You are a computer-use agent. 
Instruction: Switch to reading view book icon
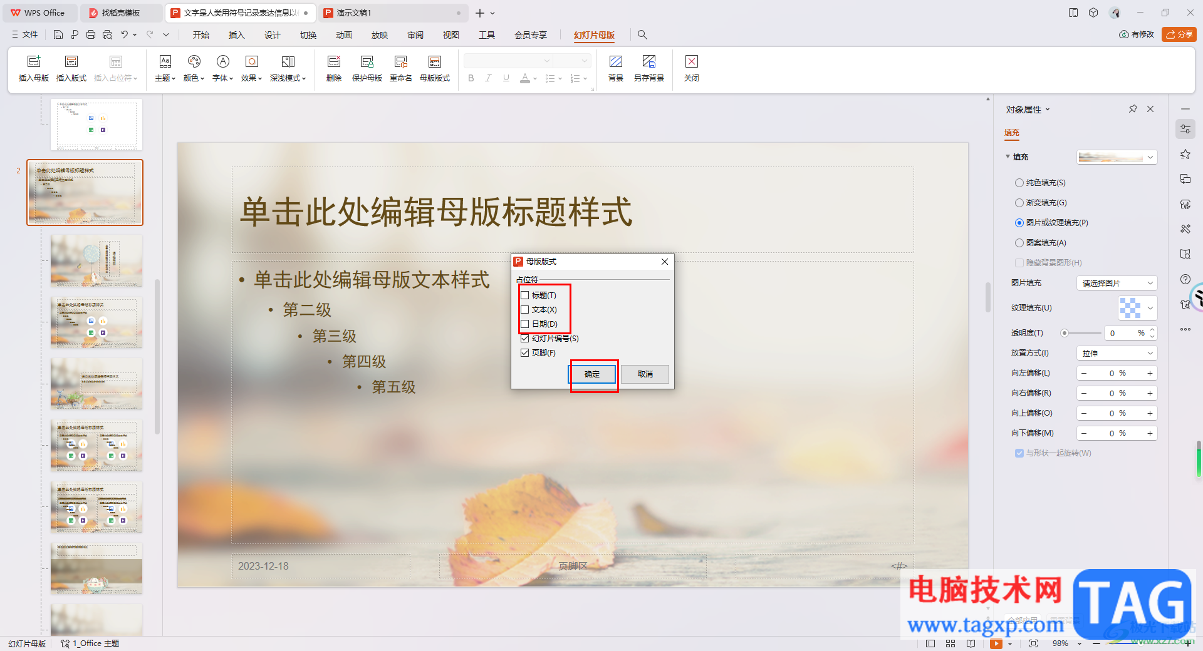[x=971, y=643]
